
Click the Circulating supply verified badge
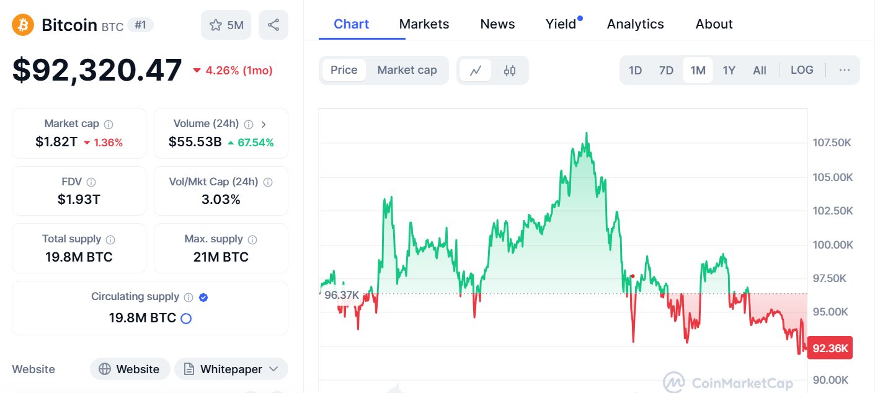(203, 298)
